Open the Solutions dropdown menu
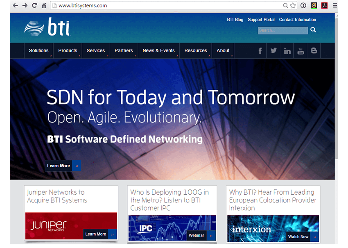This screenshot has width=348, height=248. coord(38,50)
